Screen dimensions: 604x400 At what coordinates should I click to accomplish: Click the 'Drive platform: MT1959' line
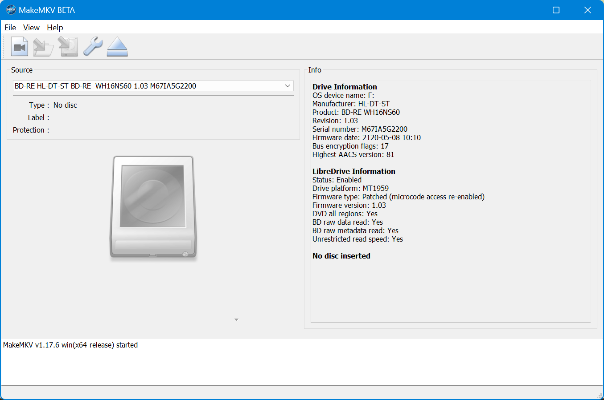[350, 188]
